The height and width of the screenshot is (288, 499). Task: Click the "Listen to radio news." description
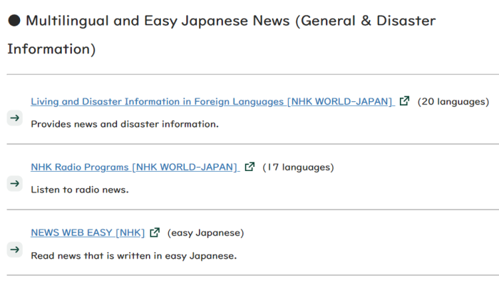(79, 190)
